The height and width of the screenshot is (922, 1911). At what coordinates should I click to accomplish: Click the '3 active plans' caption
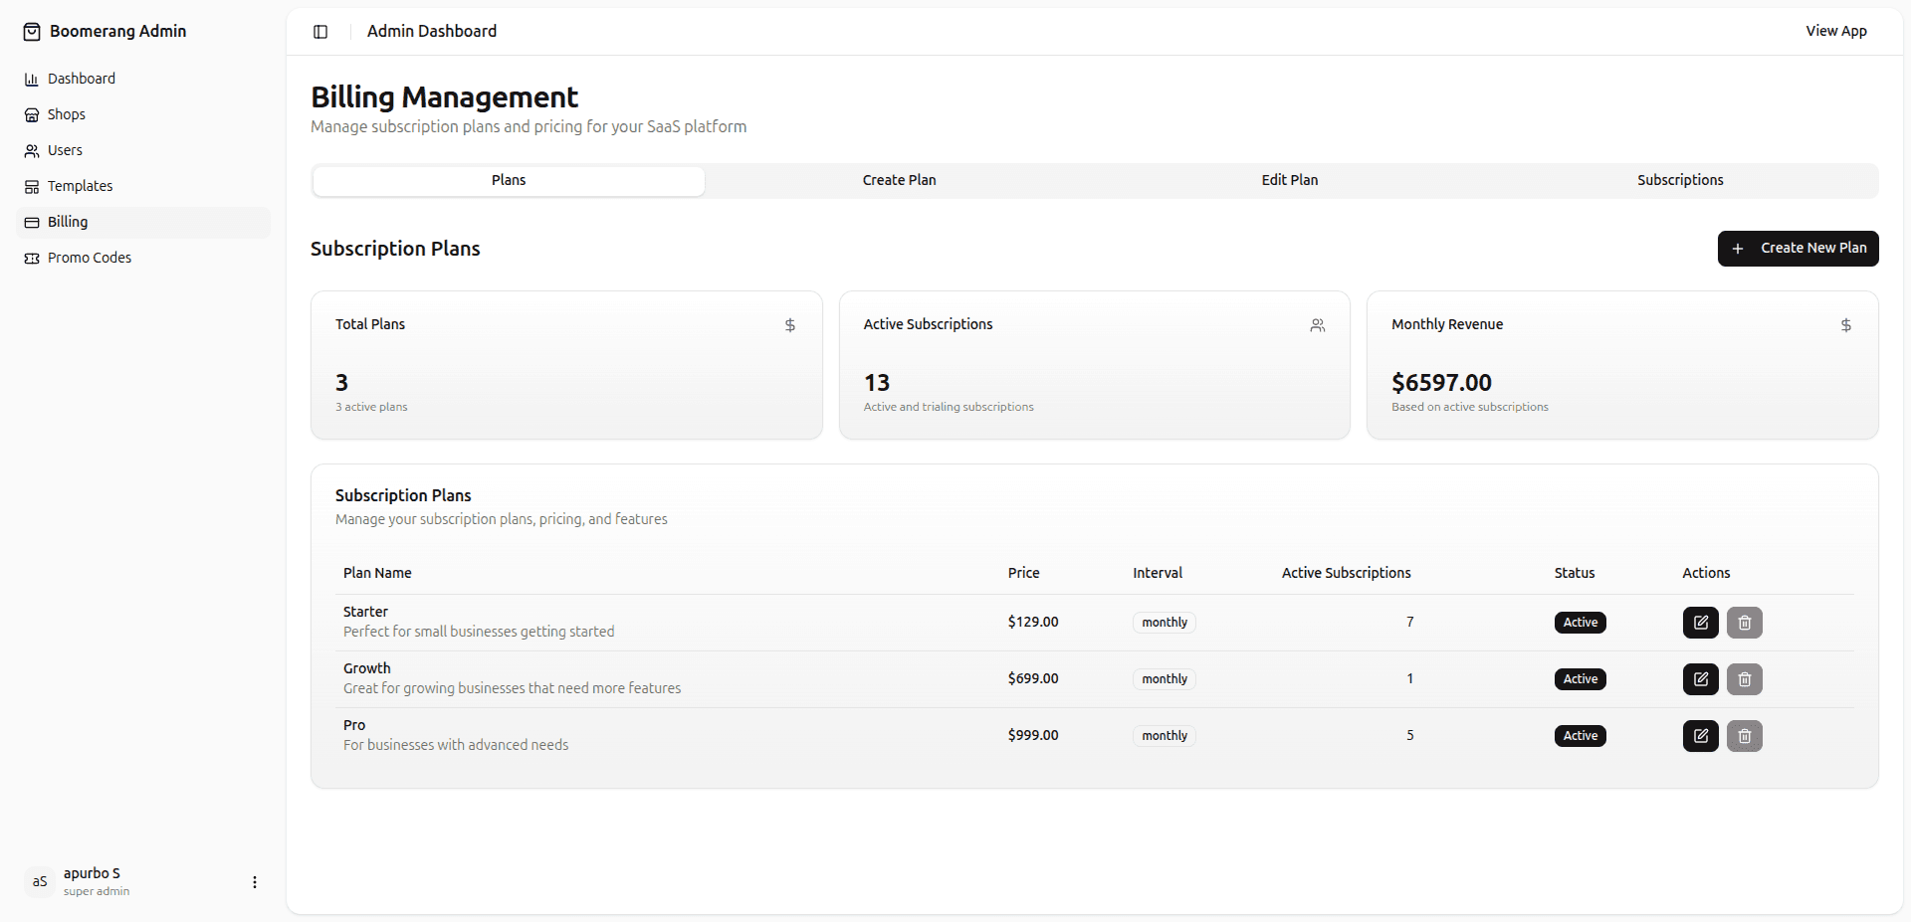coord(371,408)
